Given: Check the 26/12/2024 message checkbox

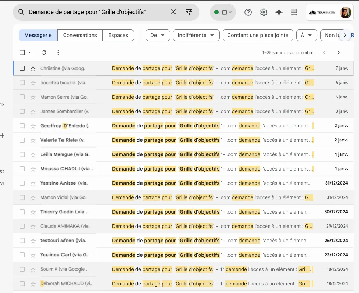Looking at the screenshot, I should (x=22, y=241).
